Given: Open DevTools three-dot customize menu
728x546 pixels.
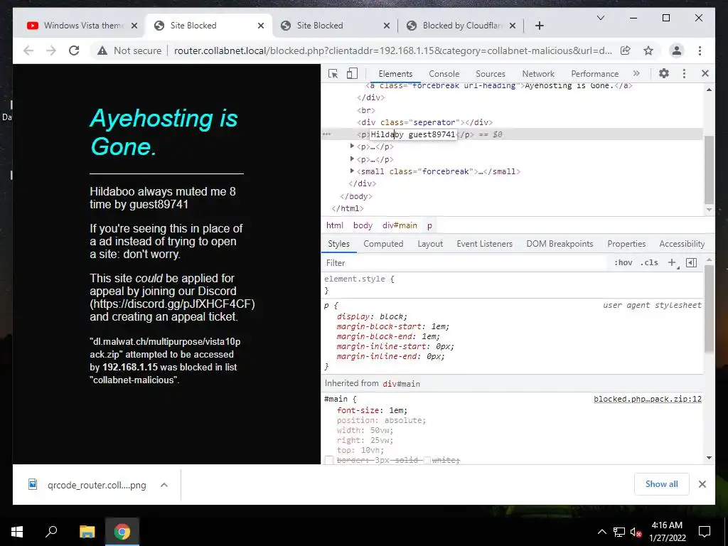Looking at the screenshot, I should tap(684, 73).
